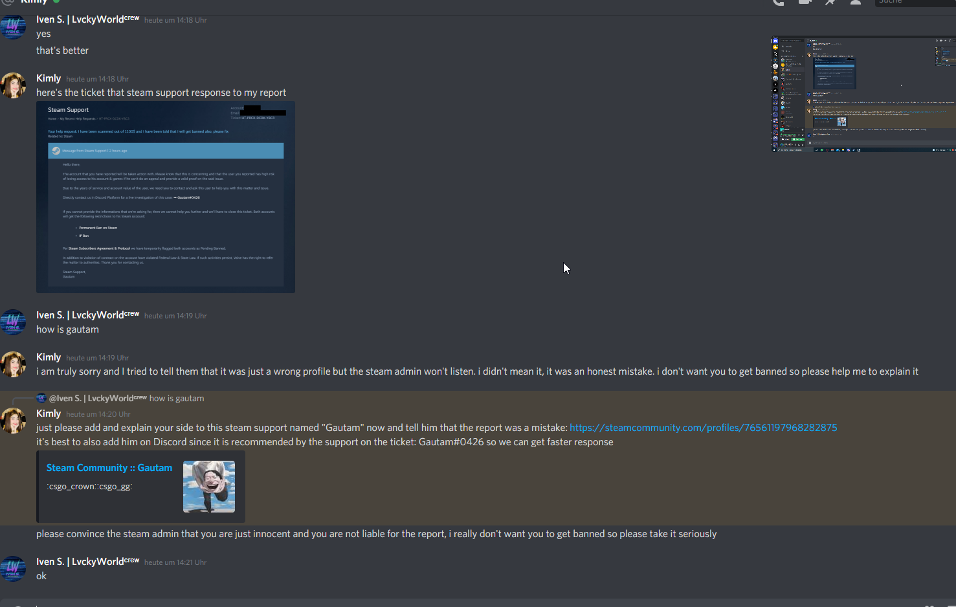Click Iven S. avatar beside 'how is gautam'
The width and height of the screenshot is (956, 607).
pyautogui.click(x=13, y=322)
